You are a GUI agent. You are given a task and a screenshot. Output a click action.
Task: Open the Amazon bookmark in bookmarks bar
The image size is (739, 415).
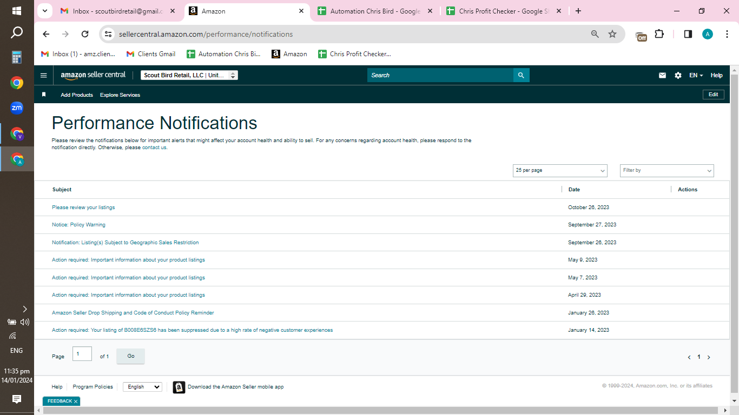[289, 54]
